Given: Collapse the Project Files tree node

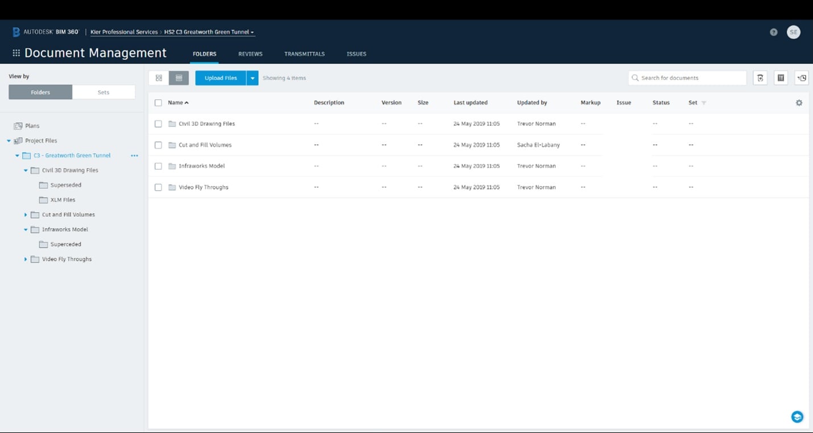Looking at the screenshot, I should [9, 141].
